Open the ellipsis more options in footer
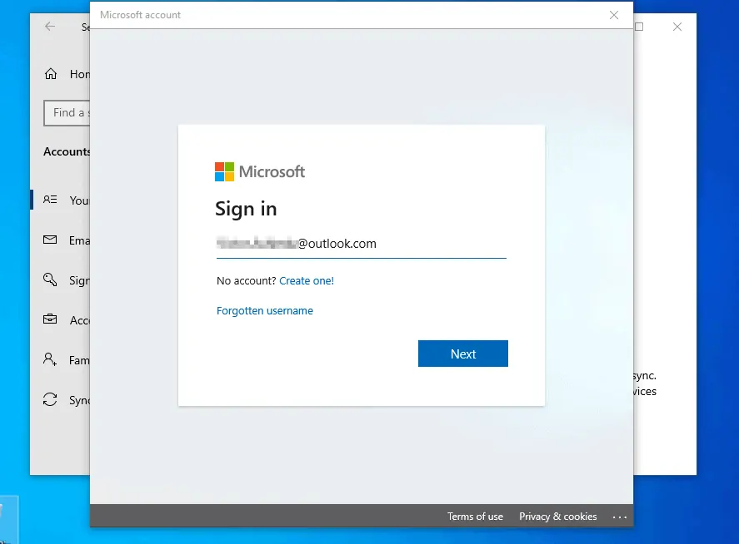 [x=619, y=517]
